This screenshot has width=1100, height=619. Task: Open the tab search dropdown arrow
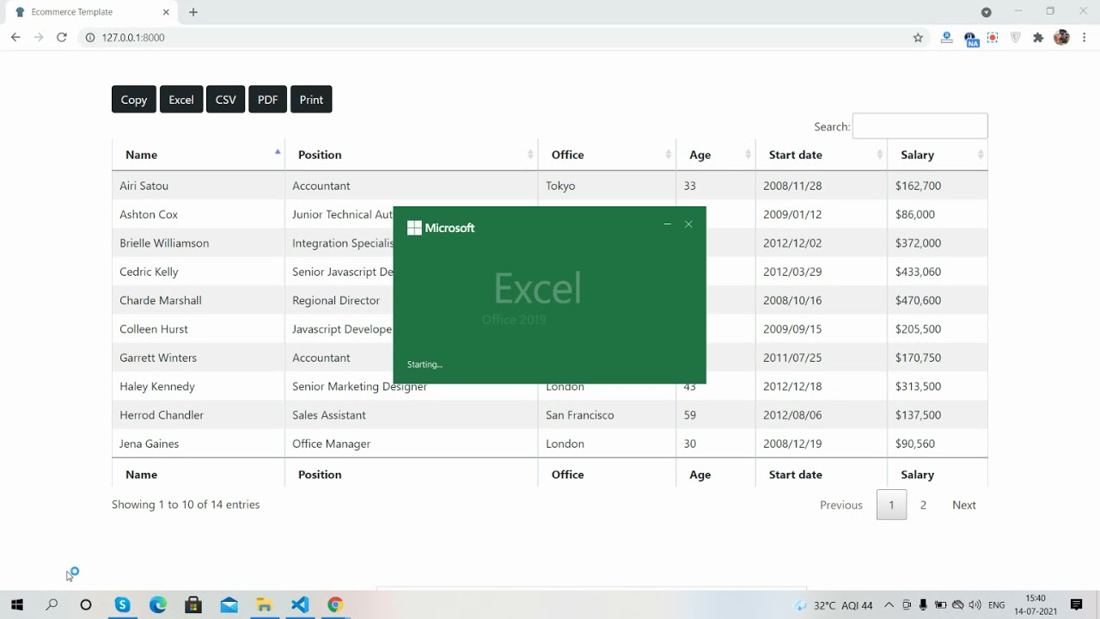[x=987, y=12]
